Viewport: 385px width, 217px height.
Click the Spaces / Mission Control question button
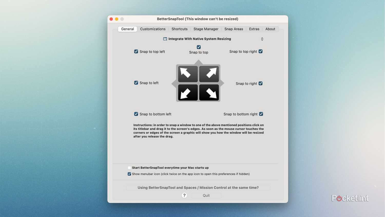pyautogui.click(x=198, y=188)
